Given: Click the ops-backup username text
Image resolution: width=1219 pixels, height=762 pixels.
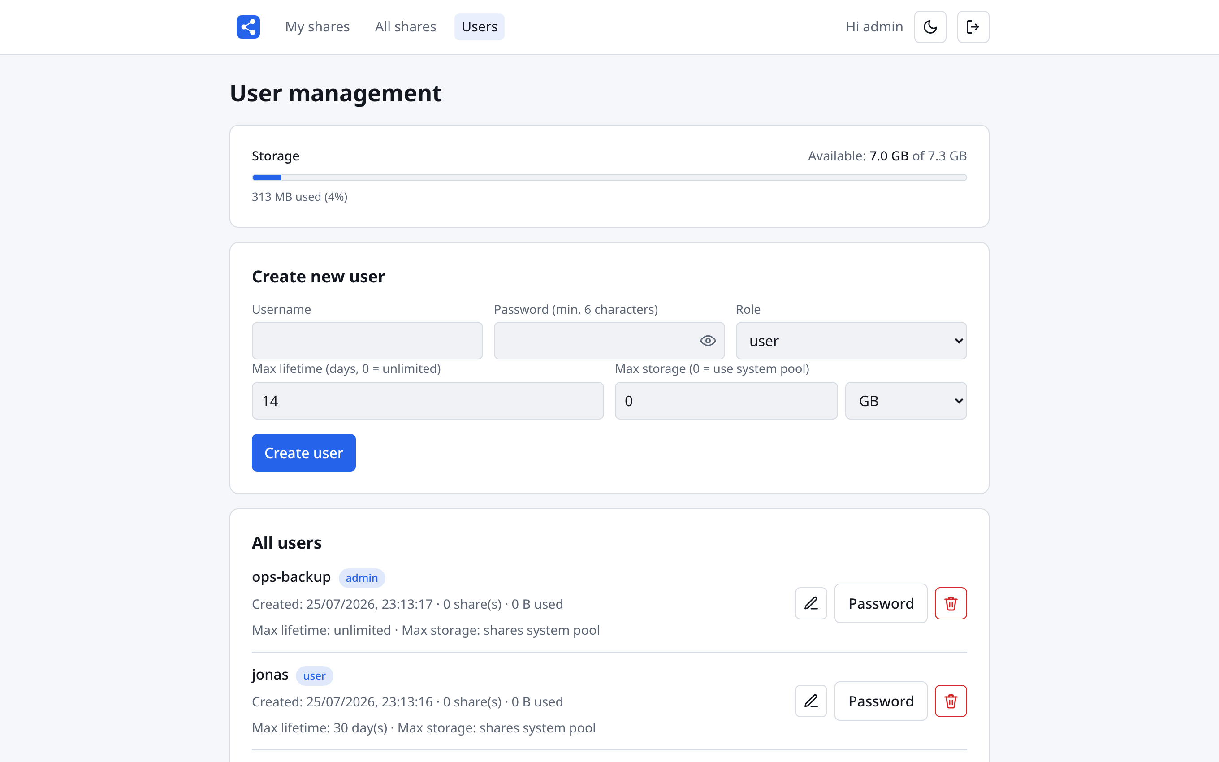Looking at the screenshot, I should tap(291, 576).
